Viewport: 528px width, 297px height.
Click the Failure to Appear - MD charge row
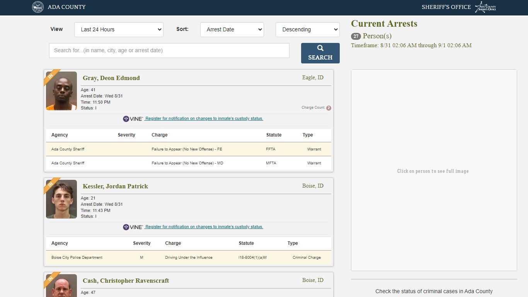click(x=189, y=163)
